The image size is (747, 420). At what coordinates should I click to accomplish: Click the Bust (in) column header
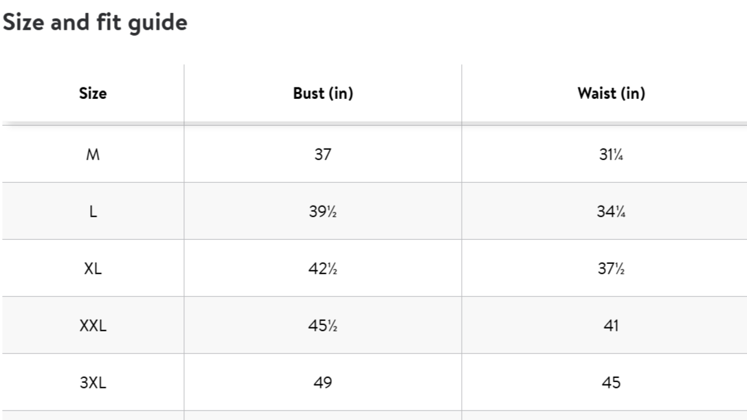pos(323,93)
